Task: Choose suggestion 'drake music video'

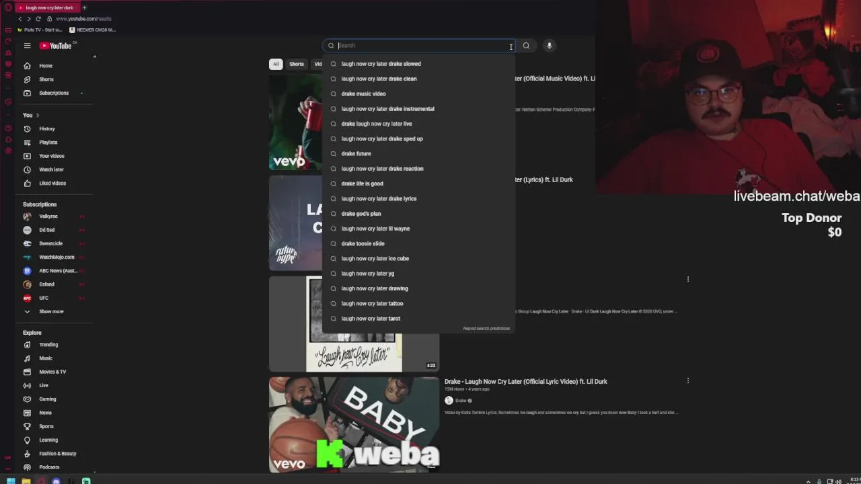Action: (418, 93)
